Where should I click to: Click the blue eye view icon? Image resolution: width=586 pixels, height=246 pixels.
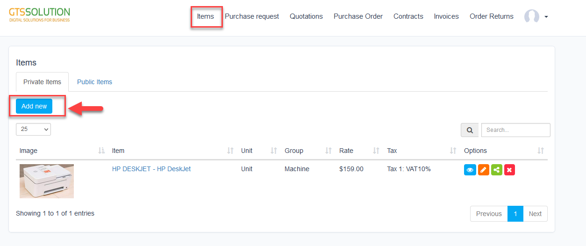[470, 170]
